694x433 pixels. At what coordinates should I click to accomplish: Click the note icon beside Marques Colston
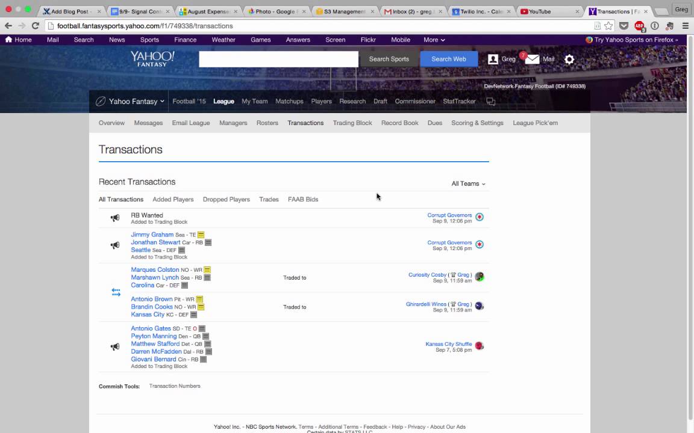point(207,269)
